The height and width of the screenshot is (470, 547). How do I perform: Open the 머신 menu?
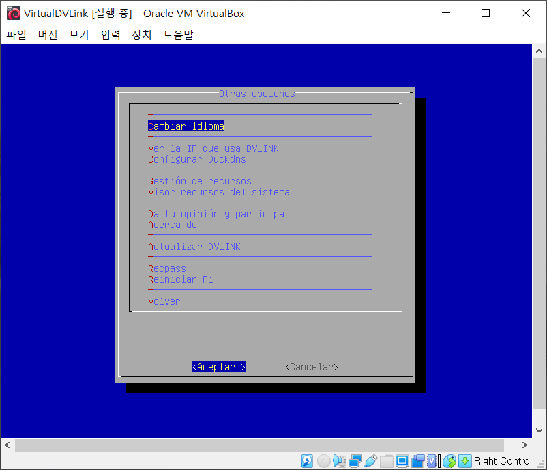[48, 35]
